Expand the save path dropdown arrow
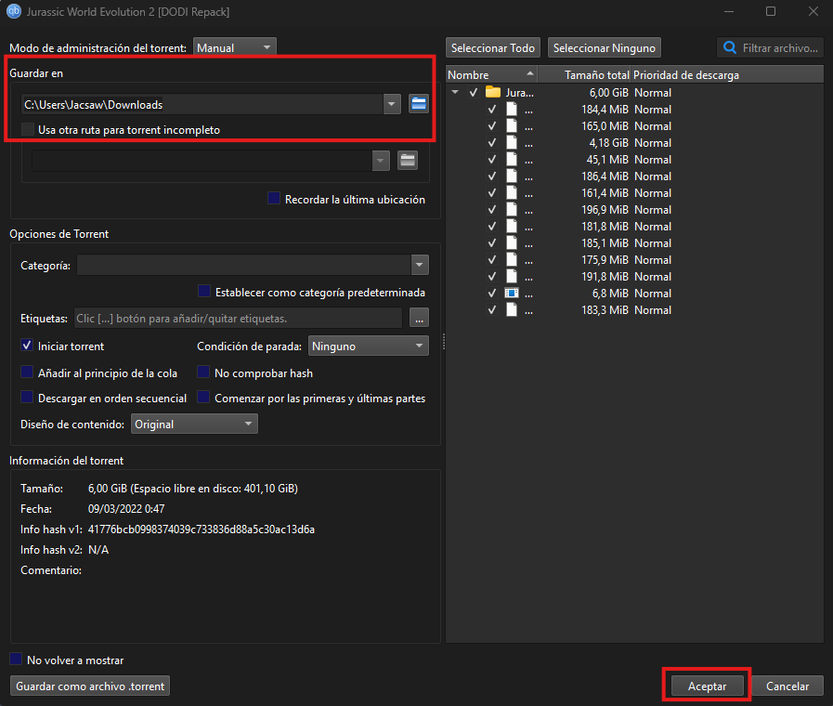The height and width of the screenshot is (706, 833). tap(392, 104)
